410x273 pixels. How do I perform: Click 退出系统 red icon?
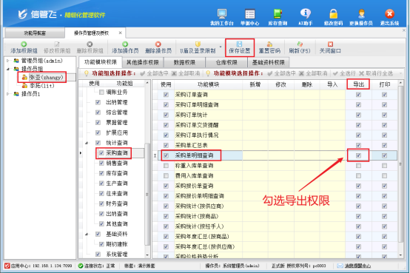coord(389,17)
